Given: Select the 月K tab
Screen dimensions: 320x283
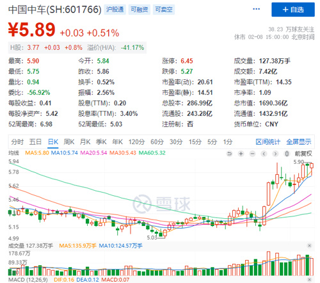Looking at the screenshot, I should pyautogui.click(x=85, y=141).
